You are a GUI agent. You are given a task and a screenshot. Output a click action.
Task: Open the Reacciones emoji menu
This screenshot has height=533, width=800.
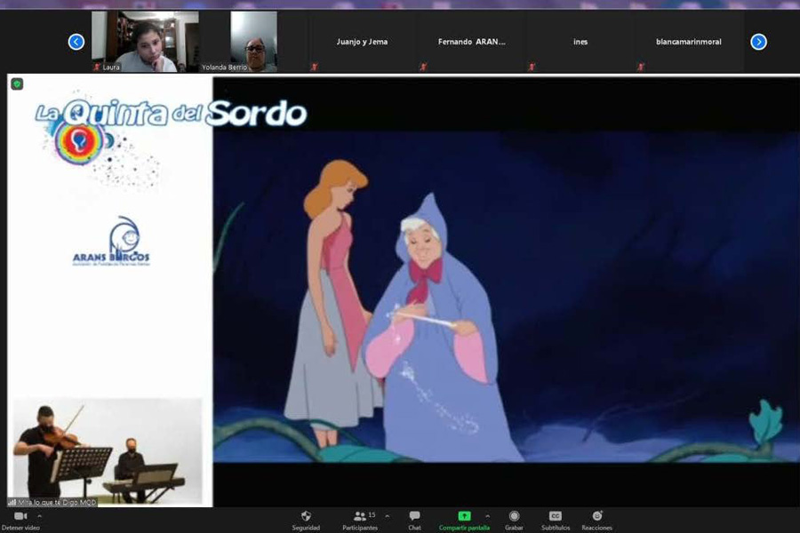coord(597,516)
